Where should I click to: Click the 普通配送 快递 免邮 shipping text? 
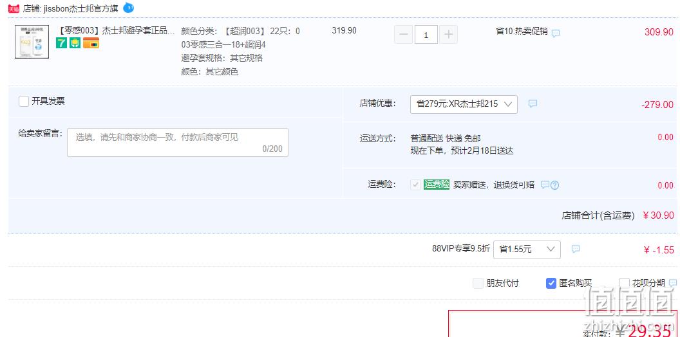pos(446,139)
